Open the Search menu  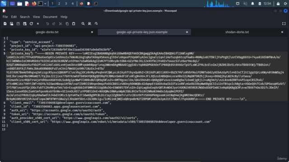[x=25, y=17]
